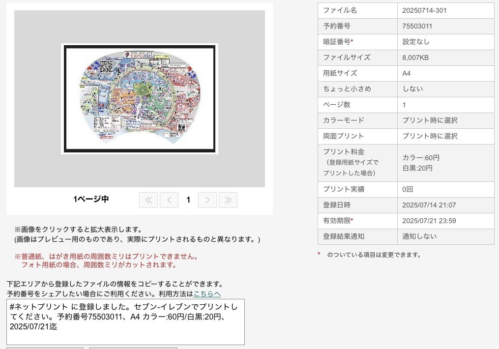Go to next page with right chevron

point(207,200)
